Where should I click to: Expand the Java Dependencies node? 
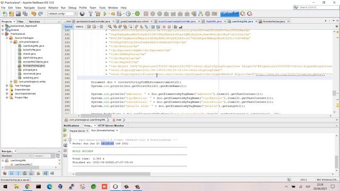pyautogui.click(x=7, y=93)
